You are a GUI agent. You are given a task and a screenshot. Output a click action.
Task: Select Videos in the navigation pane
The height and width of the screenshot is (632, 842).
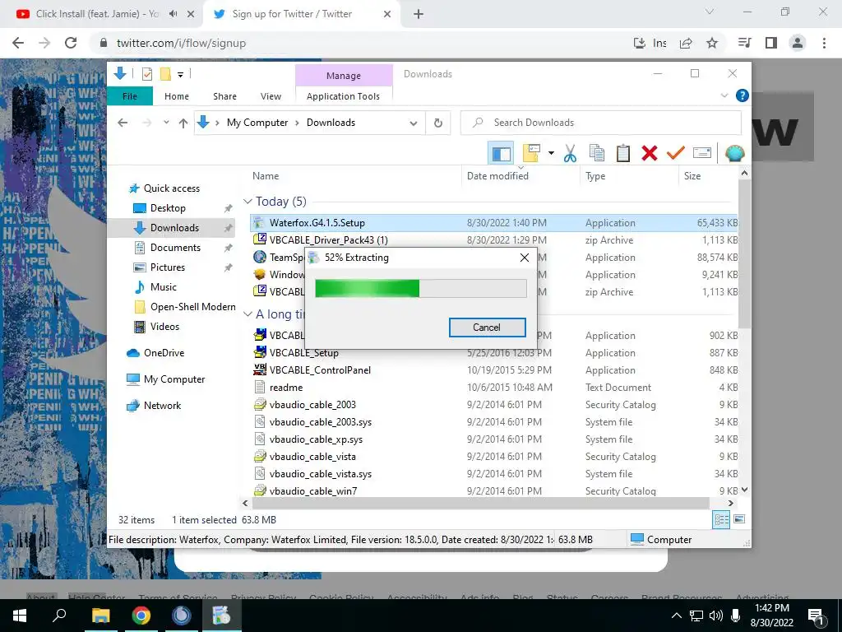tap(164, 327)
